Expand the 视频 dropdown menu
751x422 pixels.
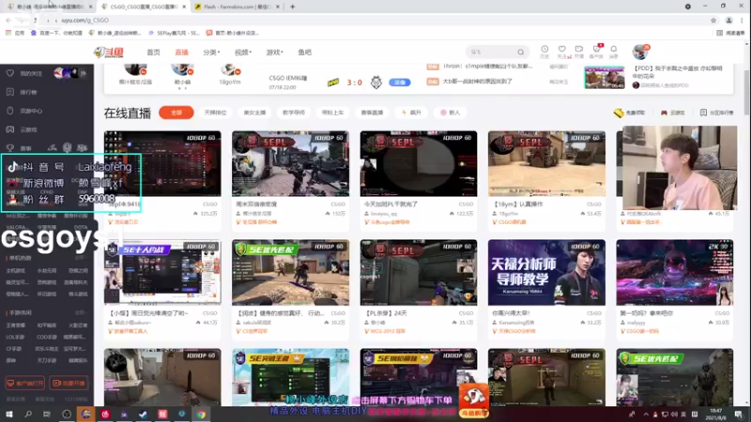pos(243,53)
